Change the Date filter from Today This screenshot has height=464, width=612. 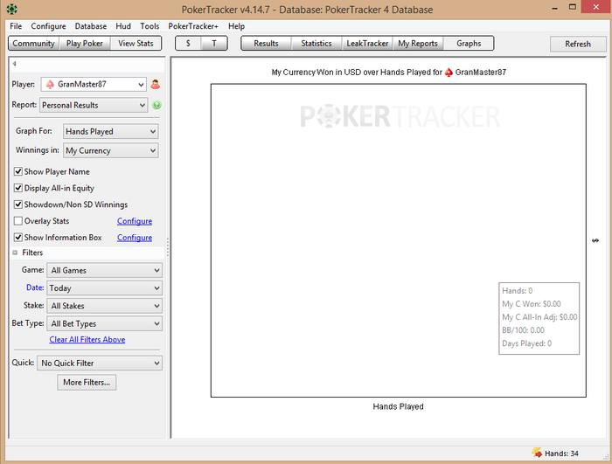(x=104, y=288)
